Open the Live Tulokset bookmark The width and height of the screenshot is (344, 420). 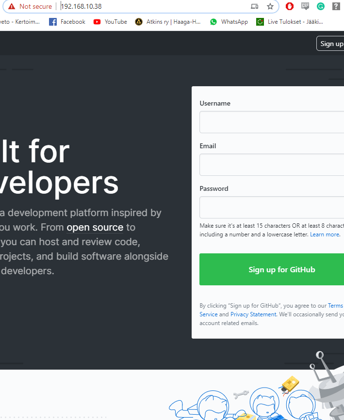(x=290, y=22)
